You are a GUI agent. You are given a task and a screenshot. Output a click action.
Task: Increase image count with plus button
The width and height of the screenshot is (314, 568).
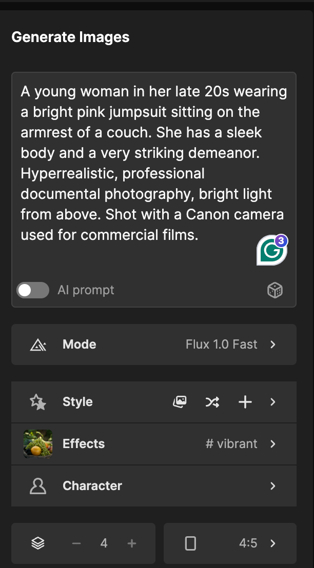132,543
